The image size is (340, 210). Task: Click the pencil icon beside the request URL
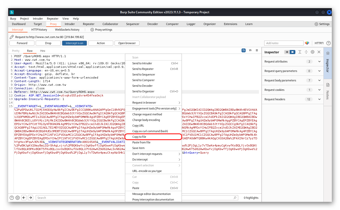tap(12, 37)
